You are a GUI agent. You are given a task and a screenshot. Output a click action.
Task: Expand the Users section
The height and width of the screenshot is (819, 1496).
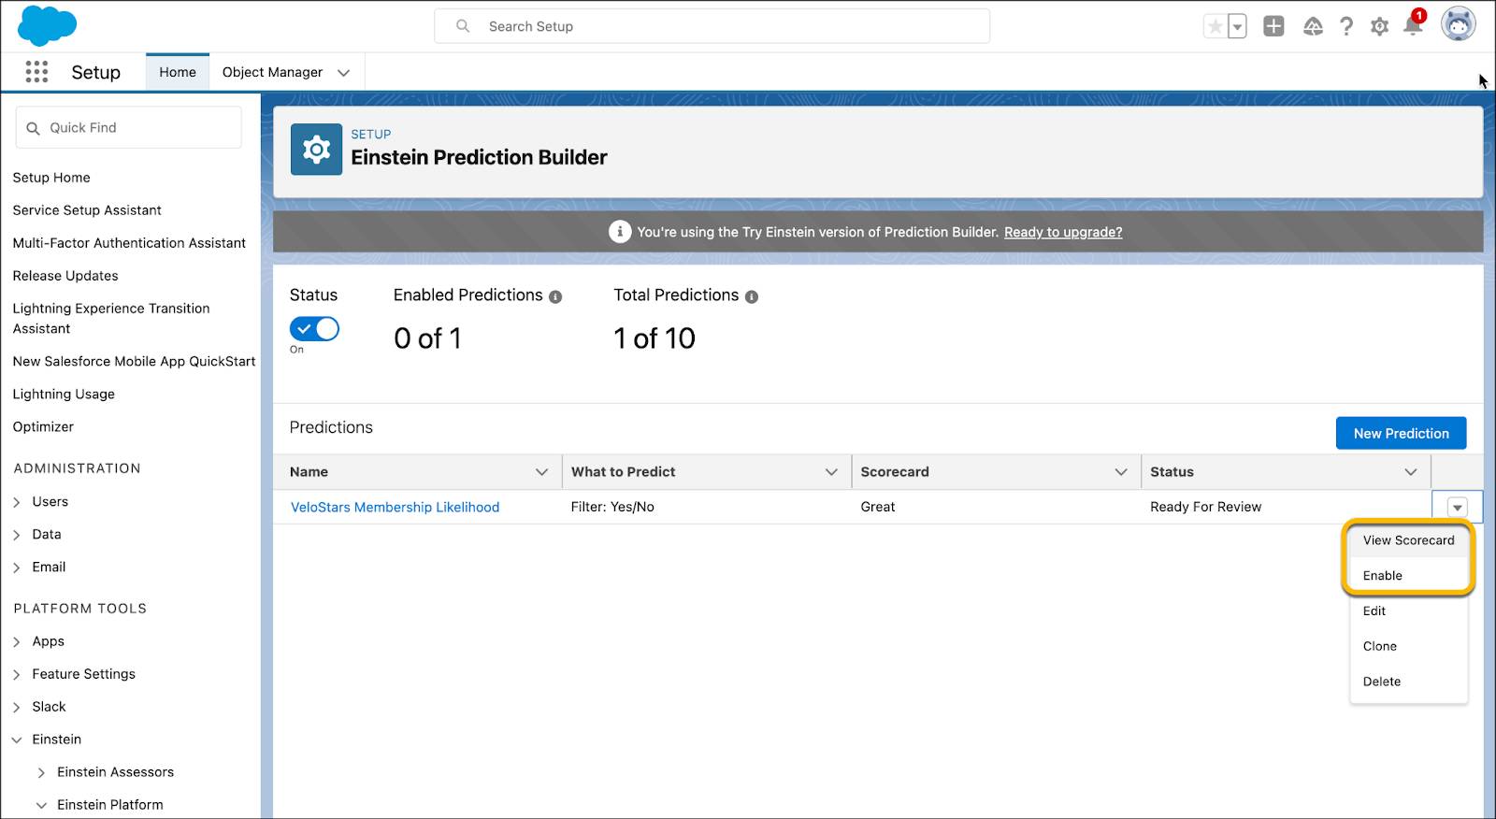coord(17,502)
